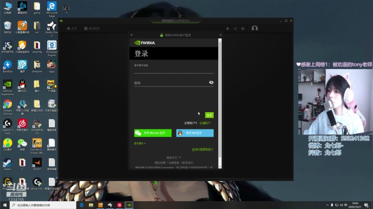Image resolution: width=373 pixels, height=209 pixels.
Task: Expand the green show more/less option
Action: click(140, 143)
